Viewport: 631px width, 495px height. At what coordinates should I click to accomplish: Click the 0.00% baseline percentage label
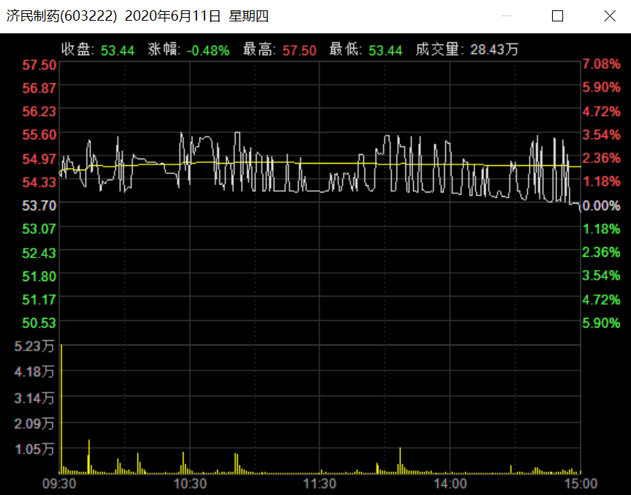[601, 206]
